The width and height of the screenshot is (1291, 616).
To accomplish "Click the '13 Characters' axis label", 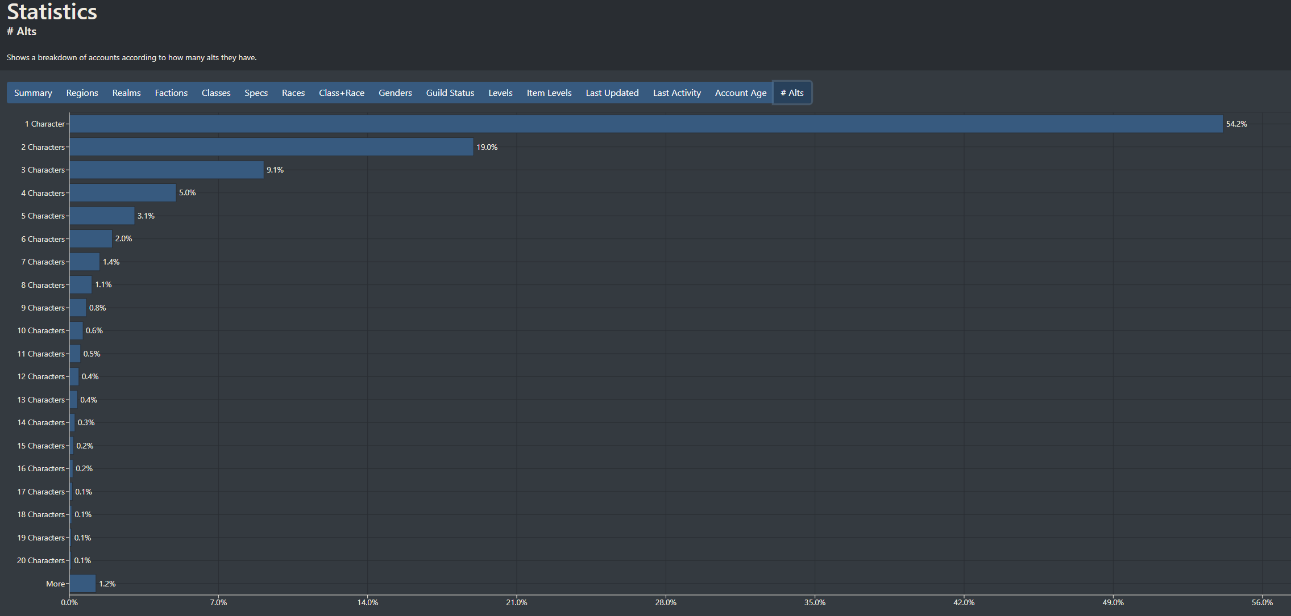I will point(41,400).
